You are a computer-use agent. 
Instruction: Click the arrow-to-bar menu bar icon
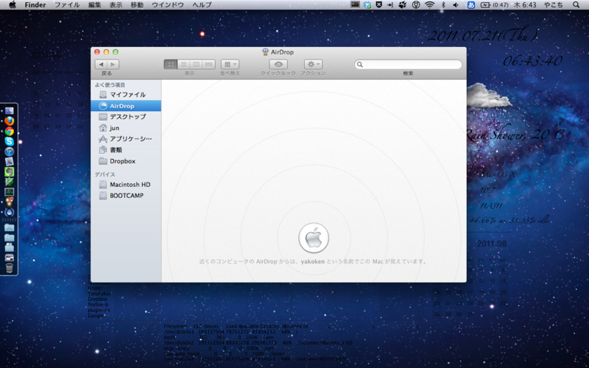[390, 5]
